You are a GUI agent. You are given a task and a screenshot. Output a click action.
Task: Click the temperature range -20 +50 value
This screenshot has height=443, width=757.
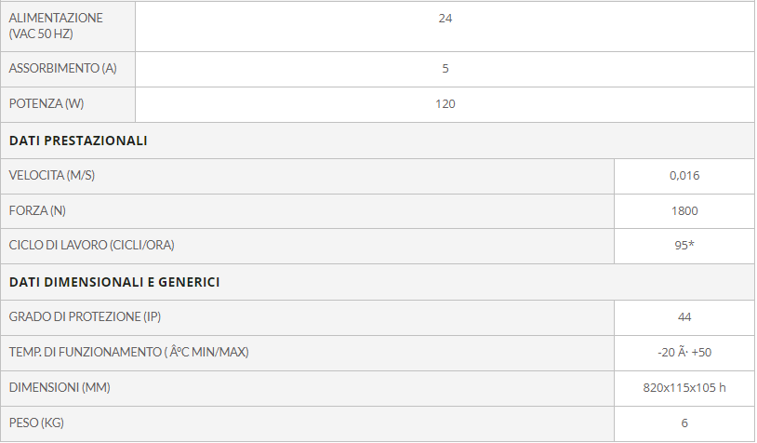point(684,352)
